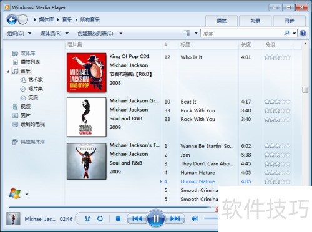Select 视频 in the sidebar
This screenshot has width=312, height=232.
click(22, 107)
